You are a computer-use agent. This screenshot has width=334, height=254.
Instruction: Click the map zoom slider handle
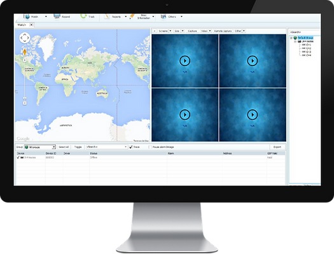[25, 98]
